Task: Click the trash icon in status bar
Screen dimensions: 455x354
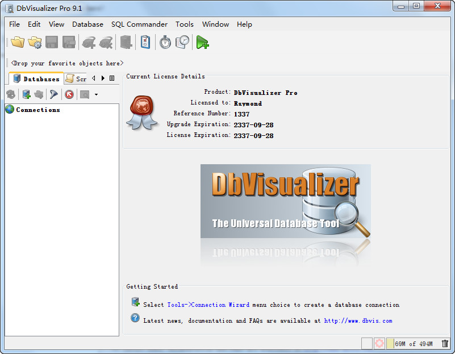Action: pos(445,343)
